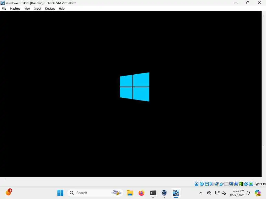Click the taskbar Search box

click(x=95, y=193)
